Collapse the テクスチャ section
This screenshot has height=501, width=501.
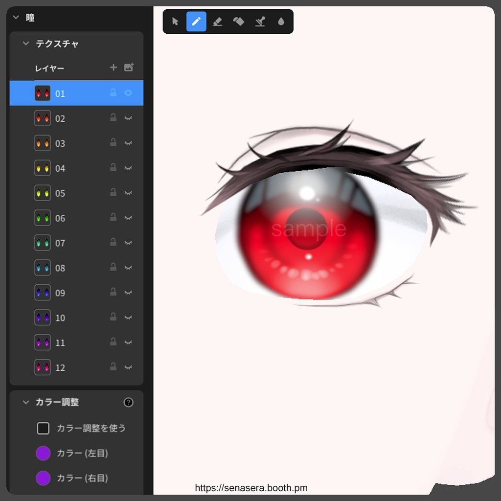point(25,44)
